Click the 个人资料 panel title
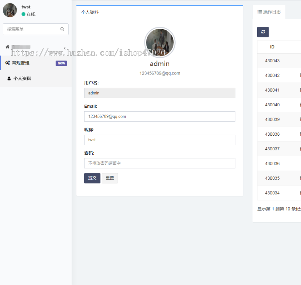Screen dimensions: 301x285 (x=90, y=12)
